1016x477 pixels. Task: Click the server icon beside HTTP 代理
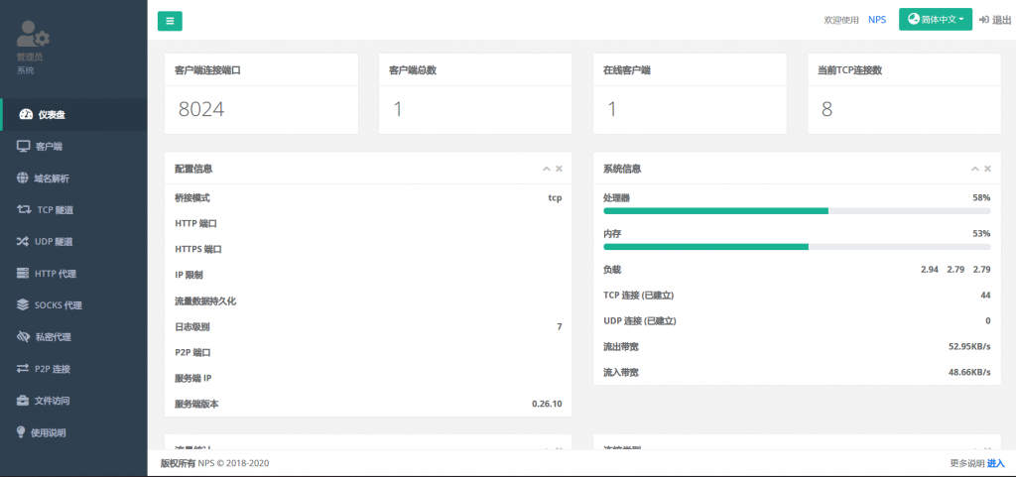pos(24,273)
